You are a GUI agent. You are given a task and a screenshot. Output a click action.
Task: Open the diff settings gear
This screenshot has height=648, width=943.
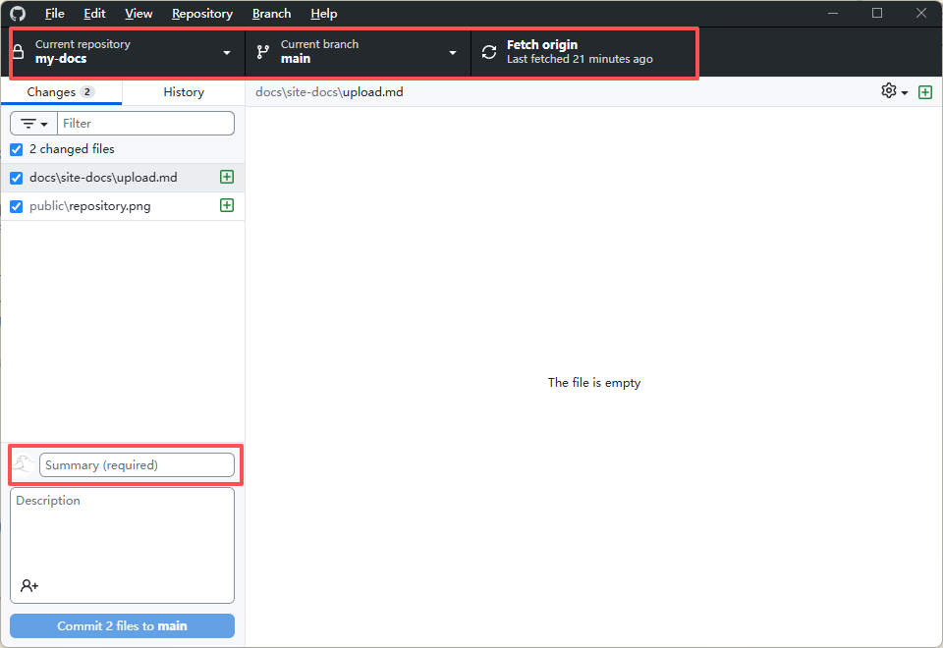pos(894,91)
